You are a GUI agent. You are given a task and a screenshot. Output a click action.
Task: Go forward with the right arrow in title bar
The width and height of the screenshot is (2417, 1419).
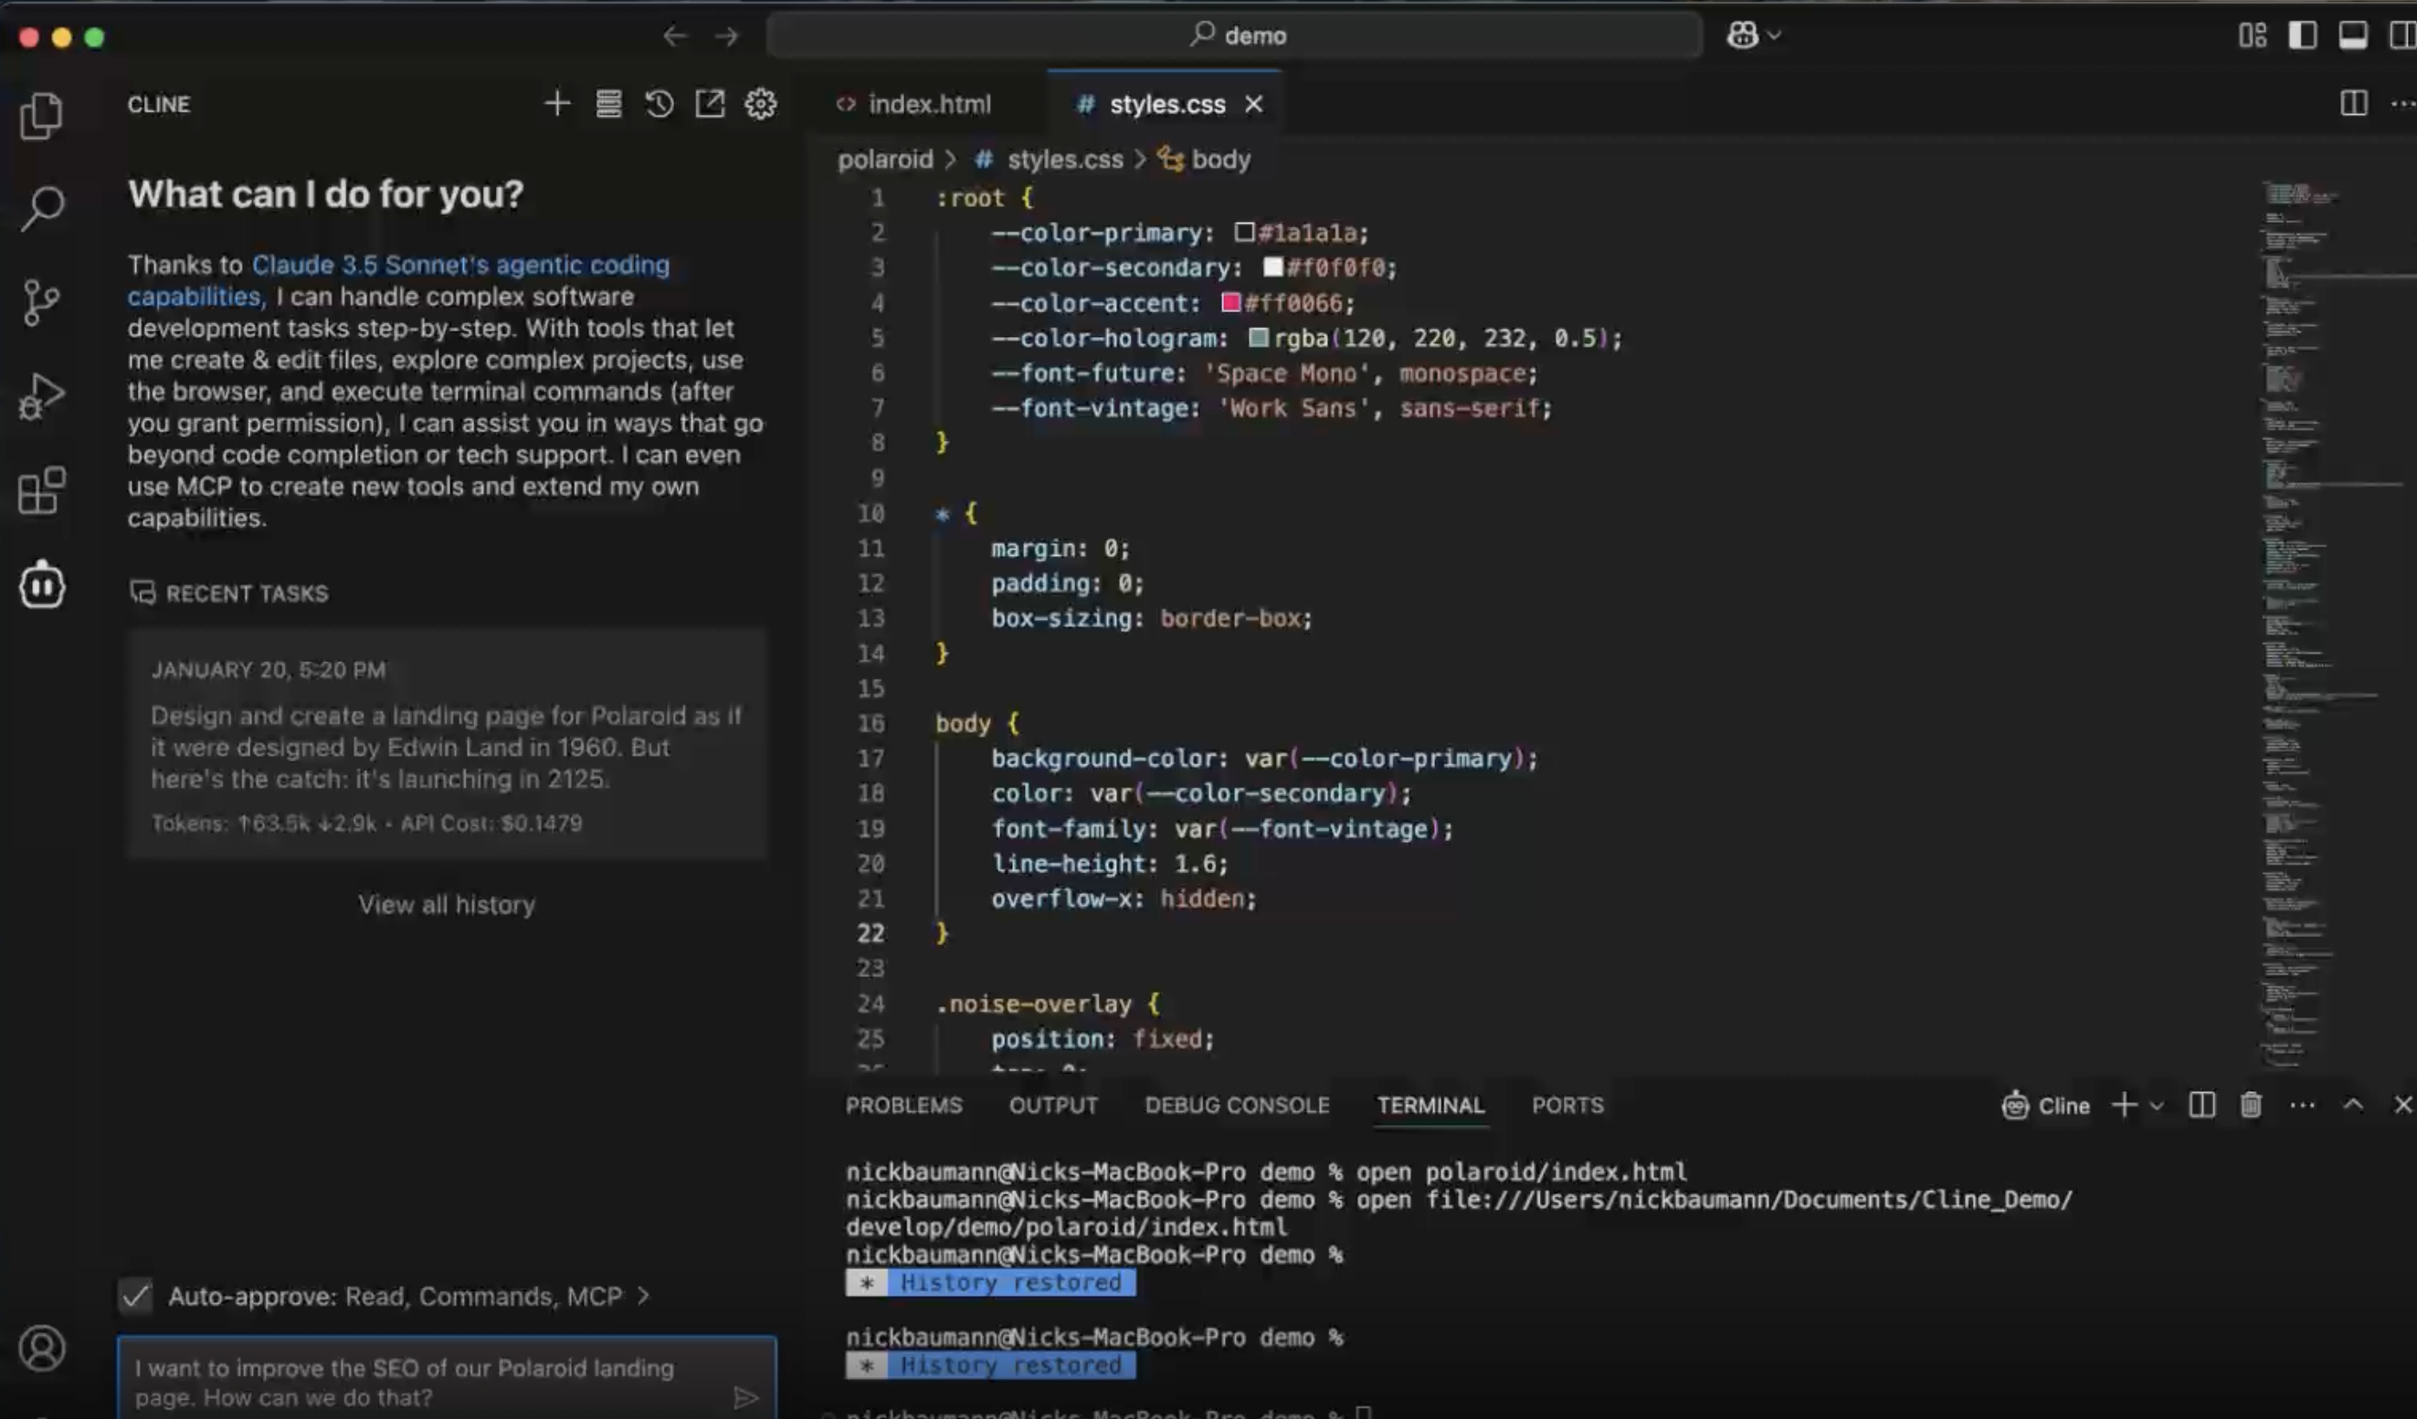[x=727, y=37]
